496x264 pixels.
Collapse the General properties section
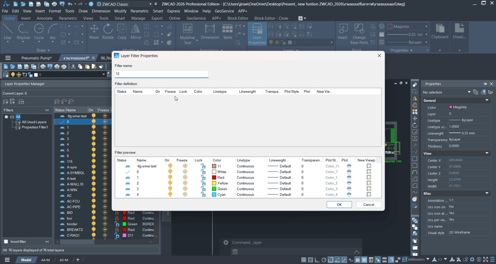(487, 100)
